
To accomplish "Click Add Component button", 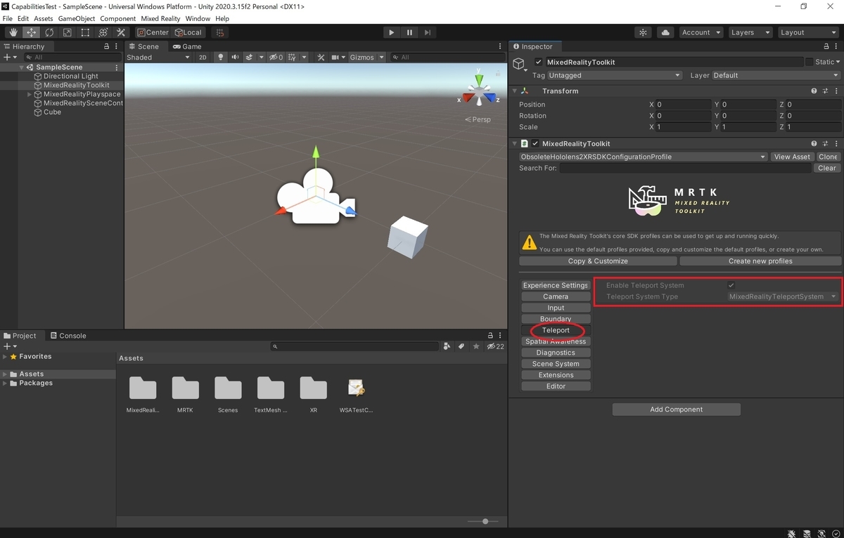I will [x=676, y=409].
